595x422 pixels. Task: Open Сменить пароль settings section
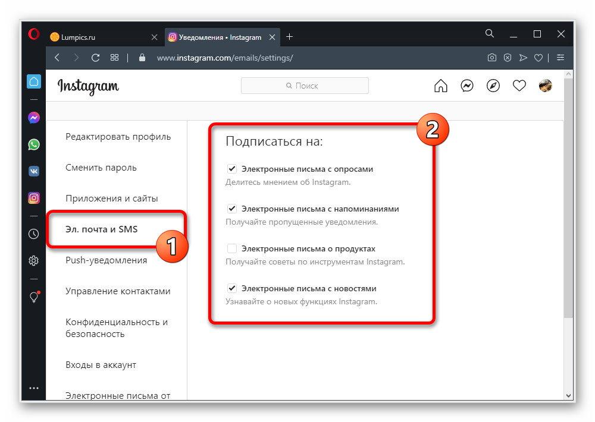tap(101, 168)
